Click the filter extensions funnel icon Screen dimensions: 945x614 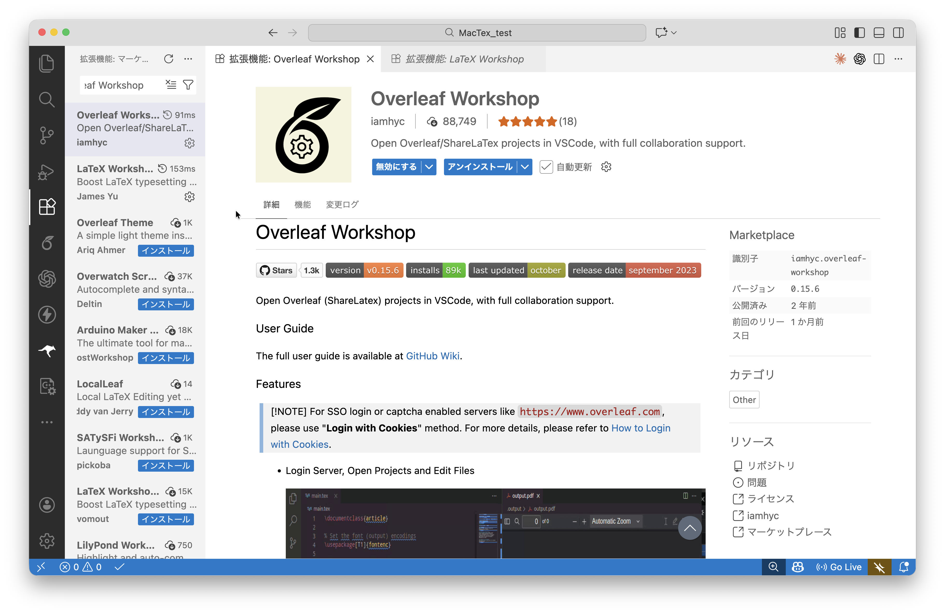point(188,85)
